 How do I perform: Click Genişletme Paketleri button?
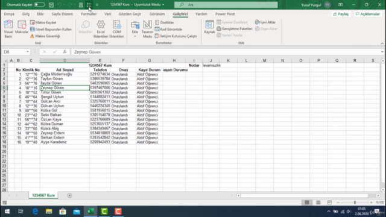click(x=235, y=29)
